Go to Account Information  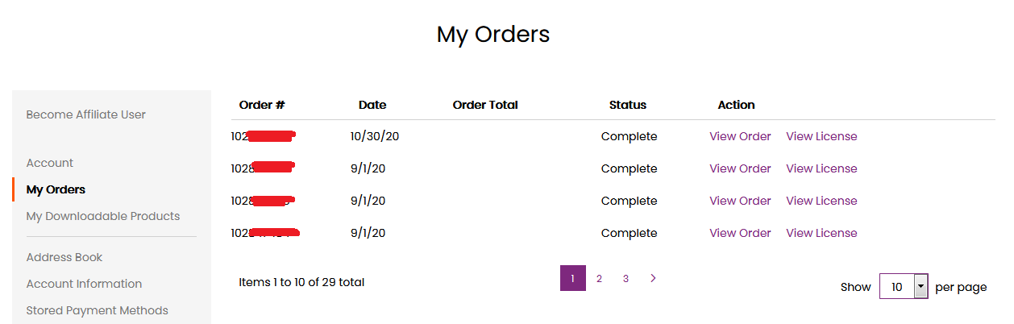coord(84,284)
